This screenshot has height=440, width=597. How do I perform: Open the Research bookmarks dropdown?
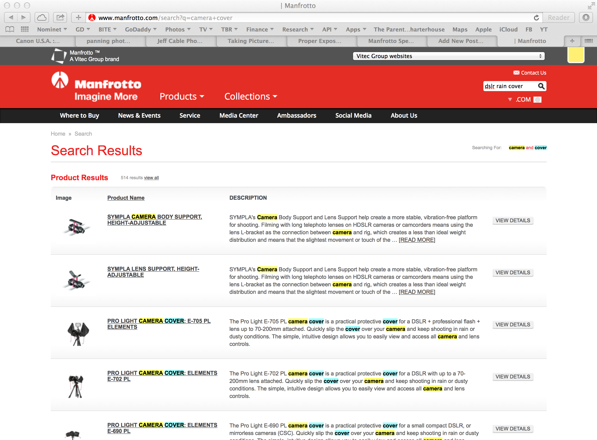pos(298,29)
